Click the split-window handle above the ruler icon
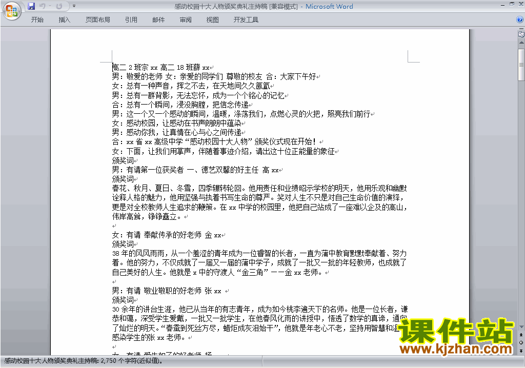Viewport: 525px width, 368px height. [521, 29]
